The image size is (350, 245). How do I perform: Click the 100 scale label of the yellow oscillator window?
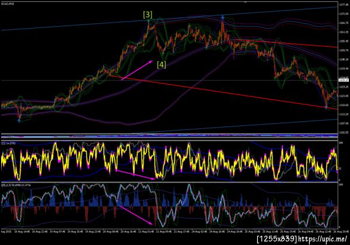pos(341,142)
